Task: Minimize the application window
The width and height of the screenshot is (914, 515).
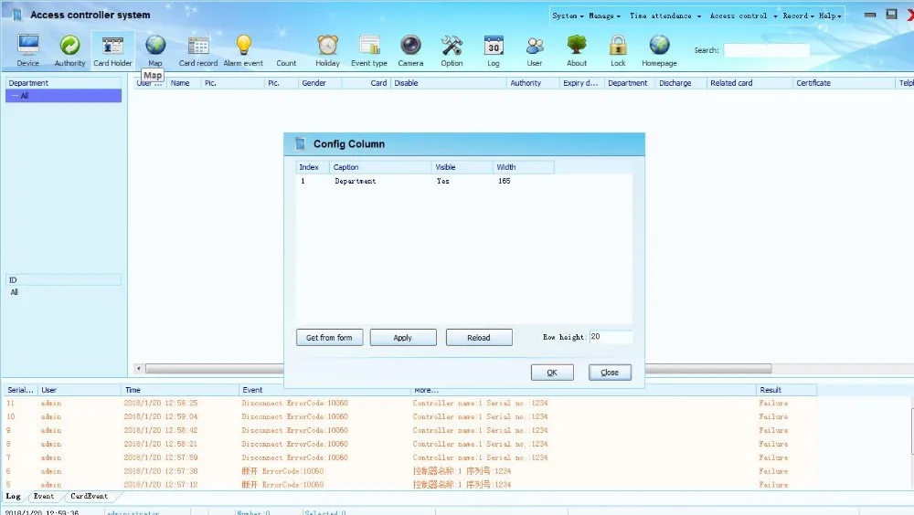Action: click(x=870, y=15)
